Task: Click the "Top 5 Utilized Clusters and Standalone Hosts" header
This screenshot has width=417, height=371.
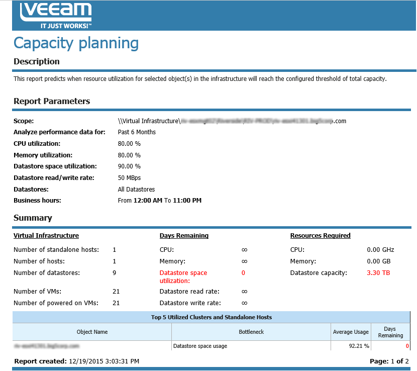Action: coord(212,317)
